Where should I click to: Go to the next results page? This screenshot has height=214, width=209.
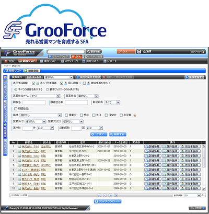tap(110, 195)
